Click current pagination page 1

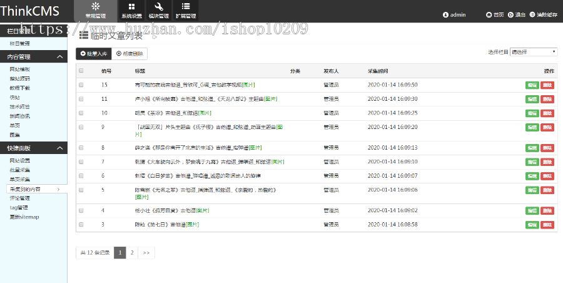point(120,253)
